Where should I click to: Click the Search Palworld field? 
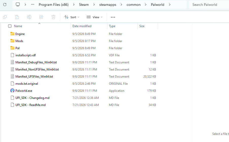click(209, 5)
